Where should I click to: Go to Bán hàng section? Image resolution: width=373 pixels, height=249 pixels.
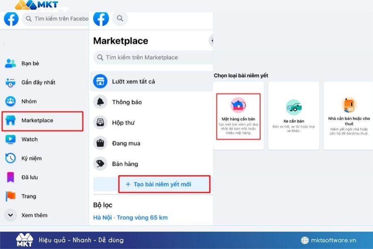pyautogui.click(x=125, y=164)
